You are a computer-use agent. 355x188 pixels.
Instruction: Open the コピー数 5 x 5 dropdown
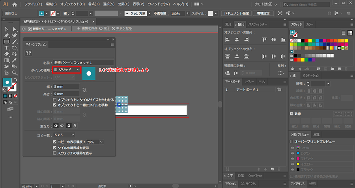tap(66, 135)
